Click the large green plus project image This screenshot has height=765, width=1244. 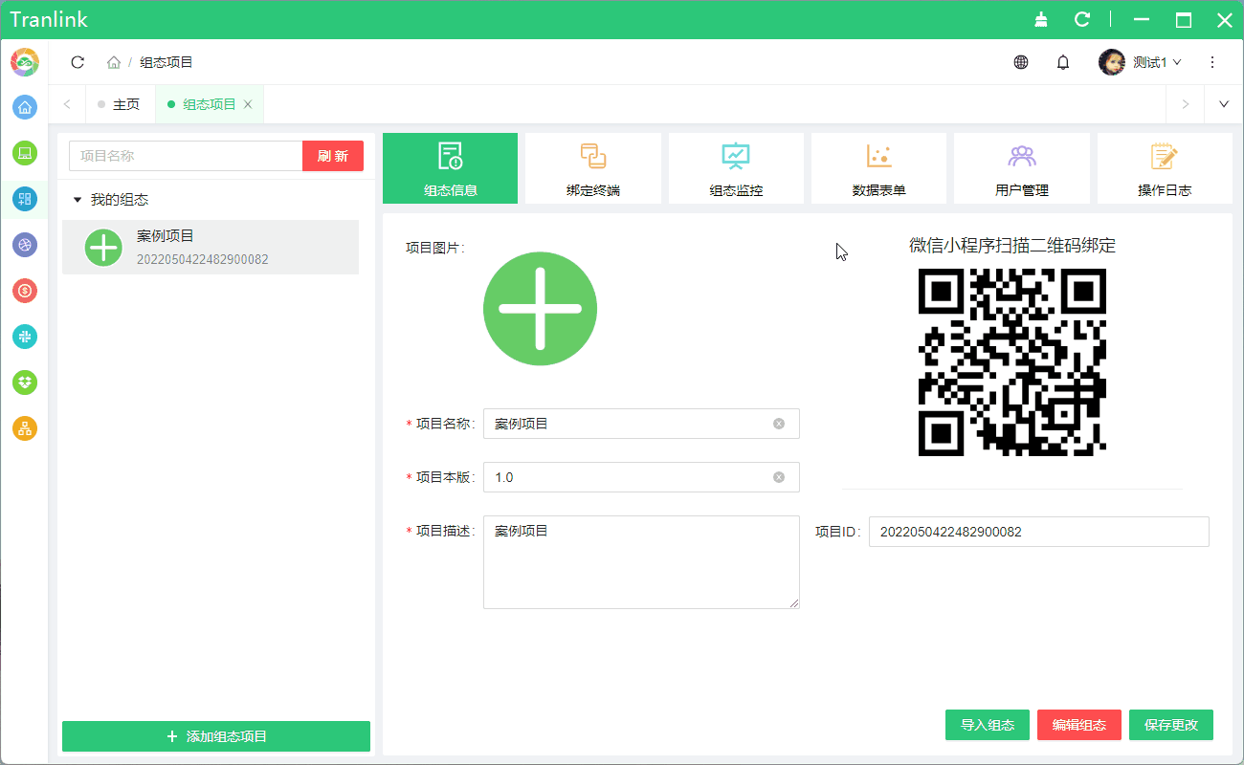[x=540, y=309]
